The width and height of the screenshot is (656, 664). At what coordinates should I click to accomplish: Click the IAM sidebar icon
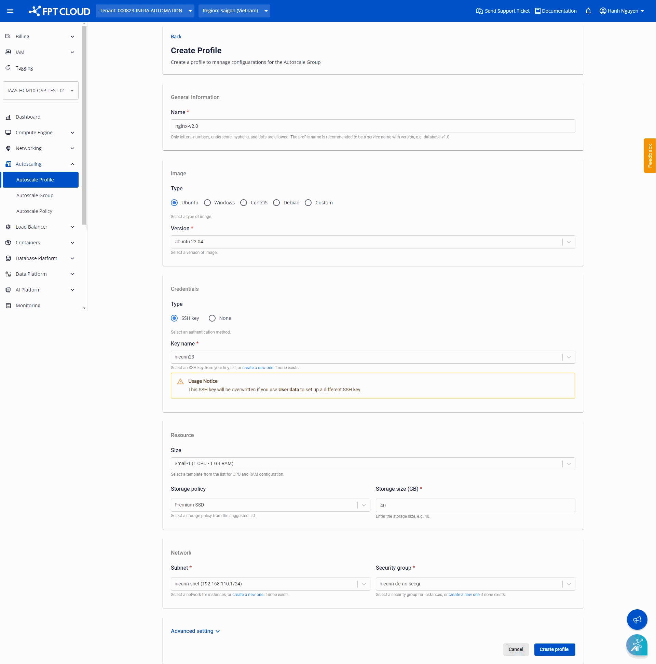(x=8, y=52)
